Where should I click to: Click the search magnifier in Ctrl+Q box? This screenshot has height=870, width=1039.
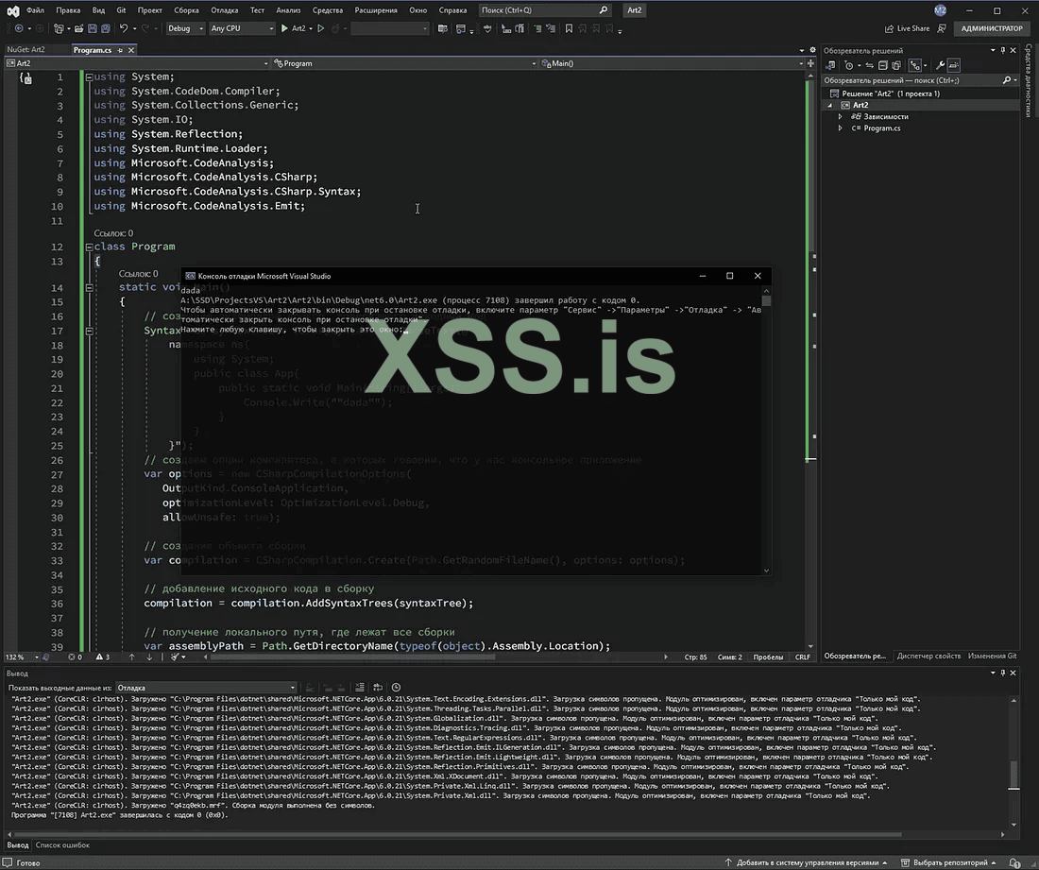click(603, 10)
